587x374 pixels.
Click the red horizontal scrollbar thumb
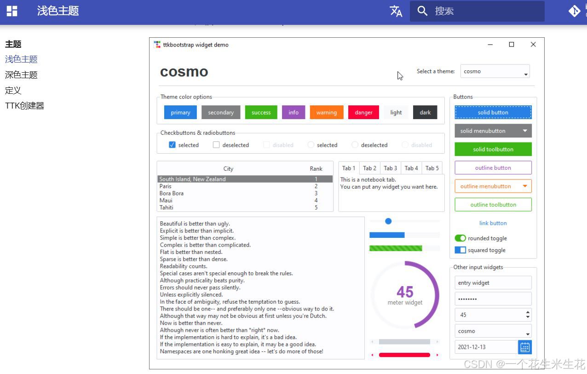coord(404,355)
